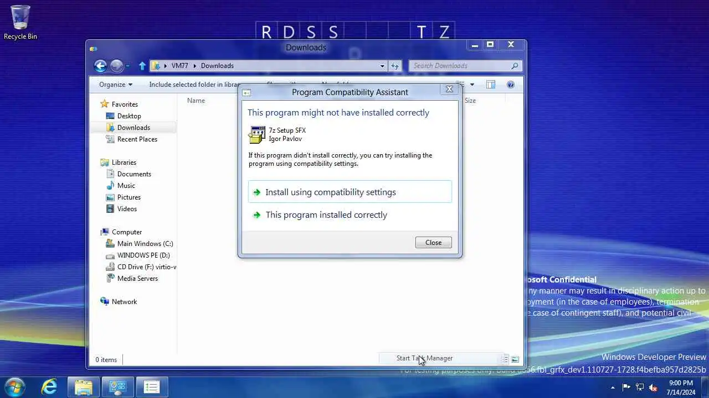709x398 pixels.
Task: Choose Install using compatibility settings
Action: [350, 192]
